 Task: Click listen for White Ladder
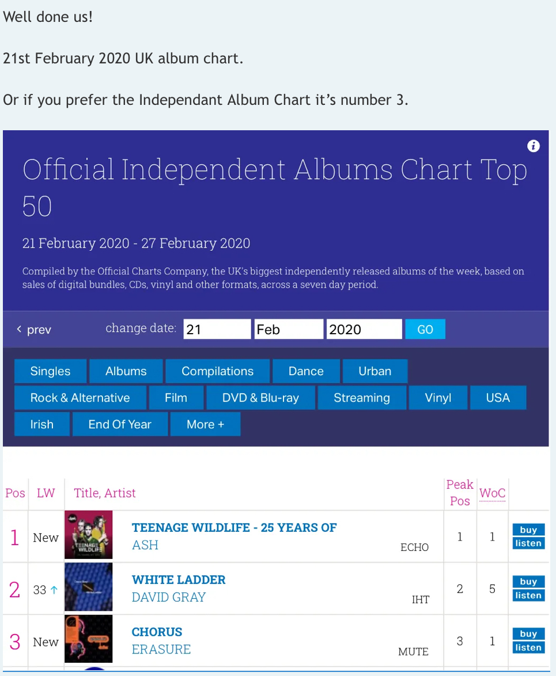pyautogui.click(x=528, y=595)
